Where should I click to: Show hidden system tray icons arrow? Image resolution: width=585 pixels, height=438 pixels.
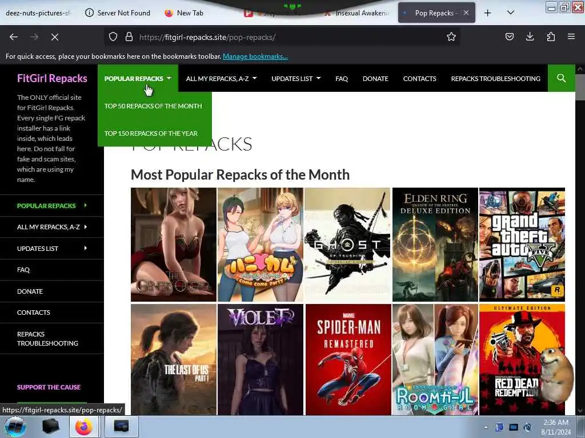click(486, 428)
